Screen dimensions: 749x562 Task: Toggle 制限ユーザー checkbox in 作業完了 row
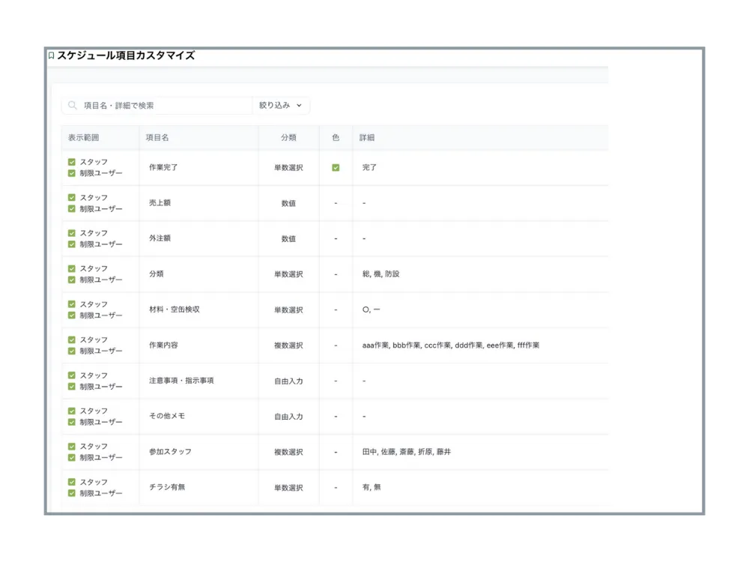tap(72, 173)
